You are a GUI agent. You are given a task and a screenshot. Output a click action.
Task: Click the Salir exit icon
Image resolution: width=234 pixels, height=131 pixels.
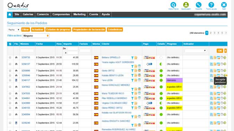pos(224,5)
